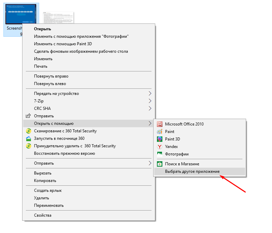Select Повернуть вправо
The width and height of the screenshot is (272, 233).
point(89,76)
